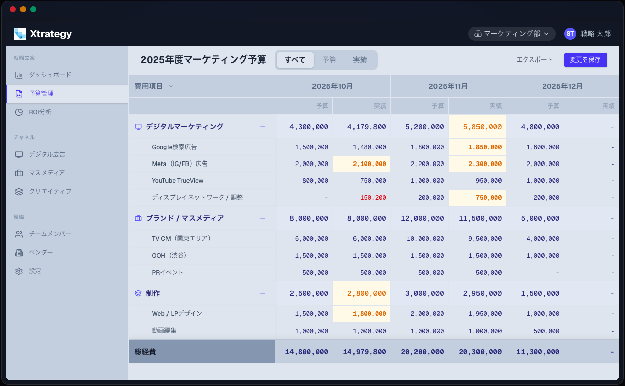Collapse the 制作 category rows

point(263,293)
